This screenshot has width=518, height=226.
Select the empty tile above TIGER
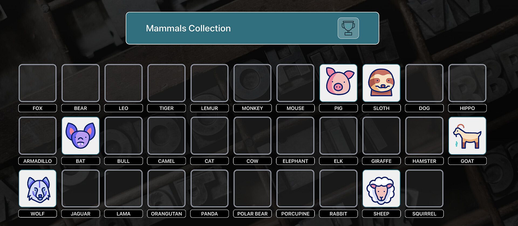[166, 83]
